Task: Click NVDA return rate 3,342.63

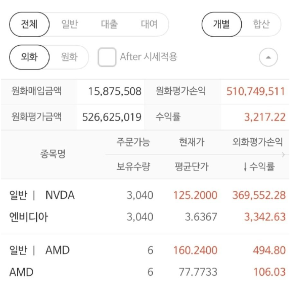Action: tap(265, 217)
